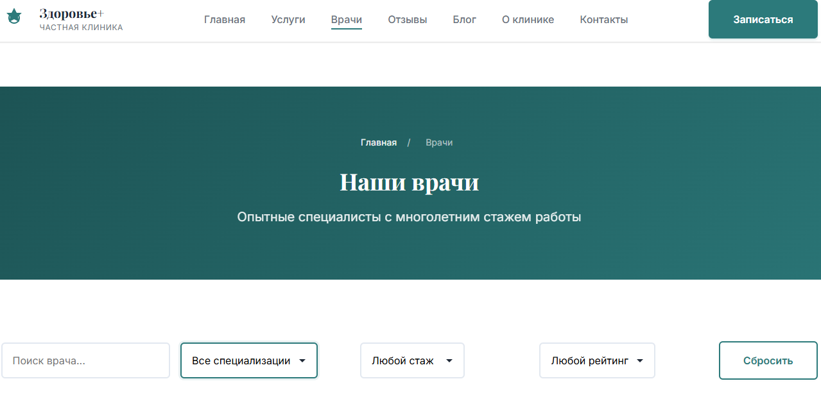821x397 pixels.
Task: Open the Все специализации dropdown
Action: (x=248, y=360)
